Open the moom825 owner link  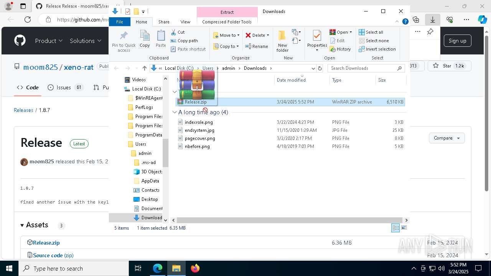coord(40,67)
